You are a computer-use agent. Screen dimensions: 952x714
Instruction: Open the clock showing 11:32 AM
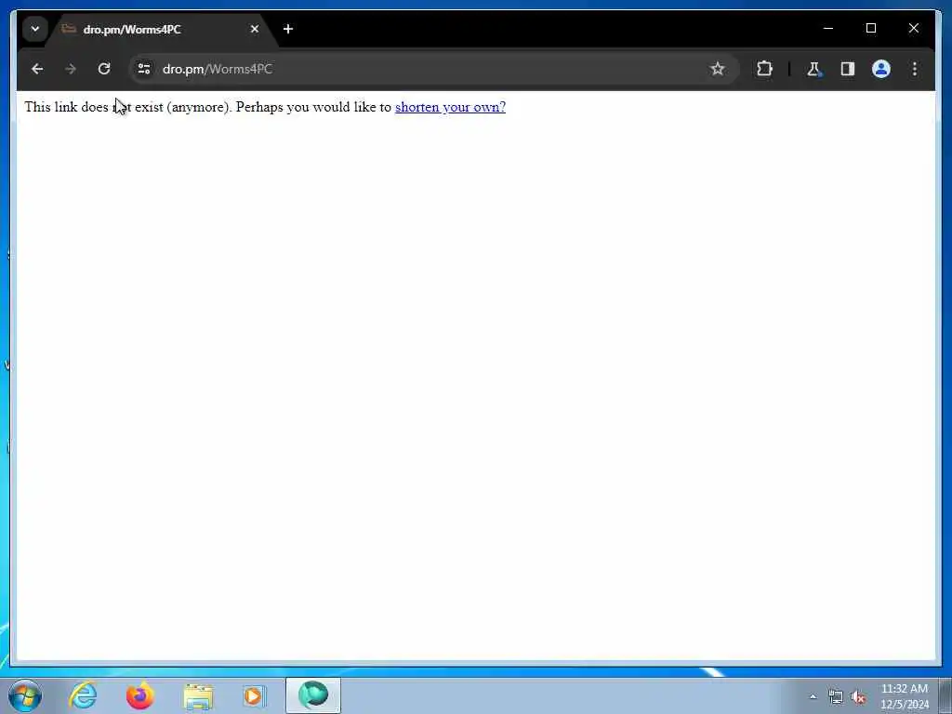[904, 696]
